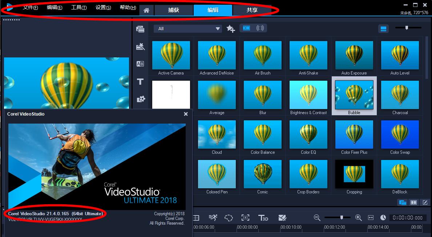Click the 0:00:00:000 timecode field
432x237 pixels.
click(x=408, y=218)
